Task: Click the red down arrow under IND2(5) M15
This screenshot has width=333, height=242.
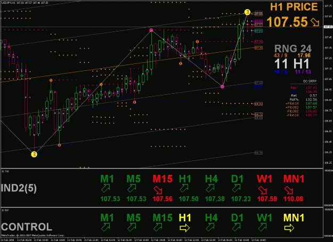Action: click(x=158, y=190)
